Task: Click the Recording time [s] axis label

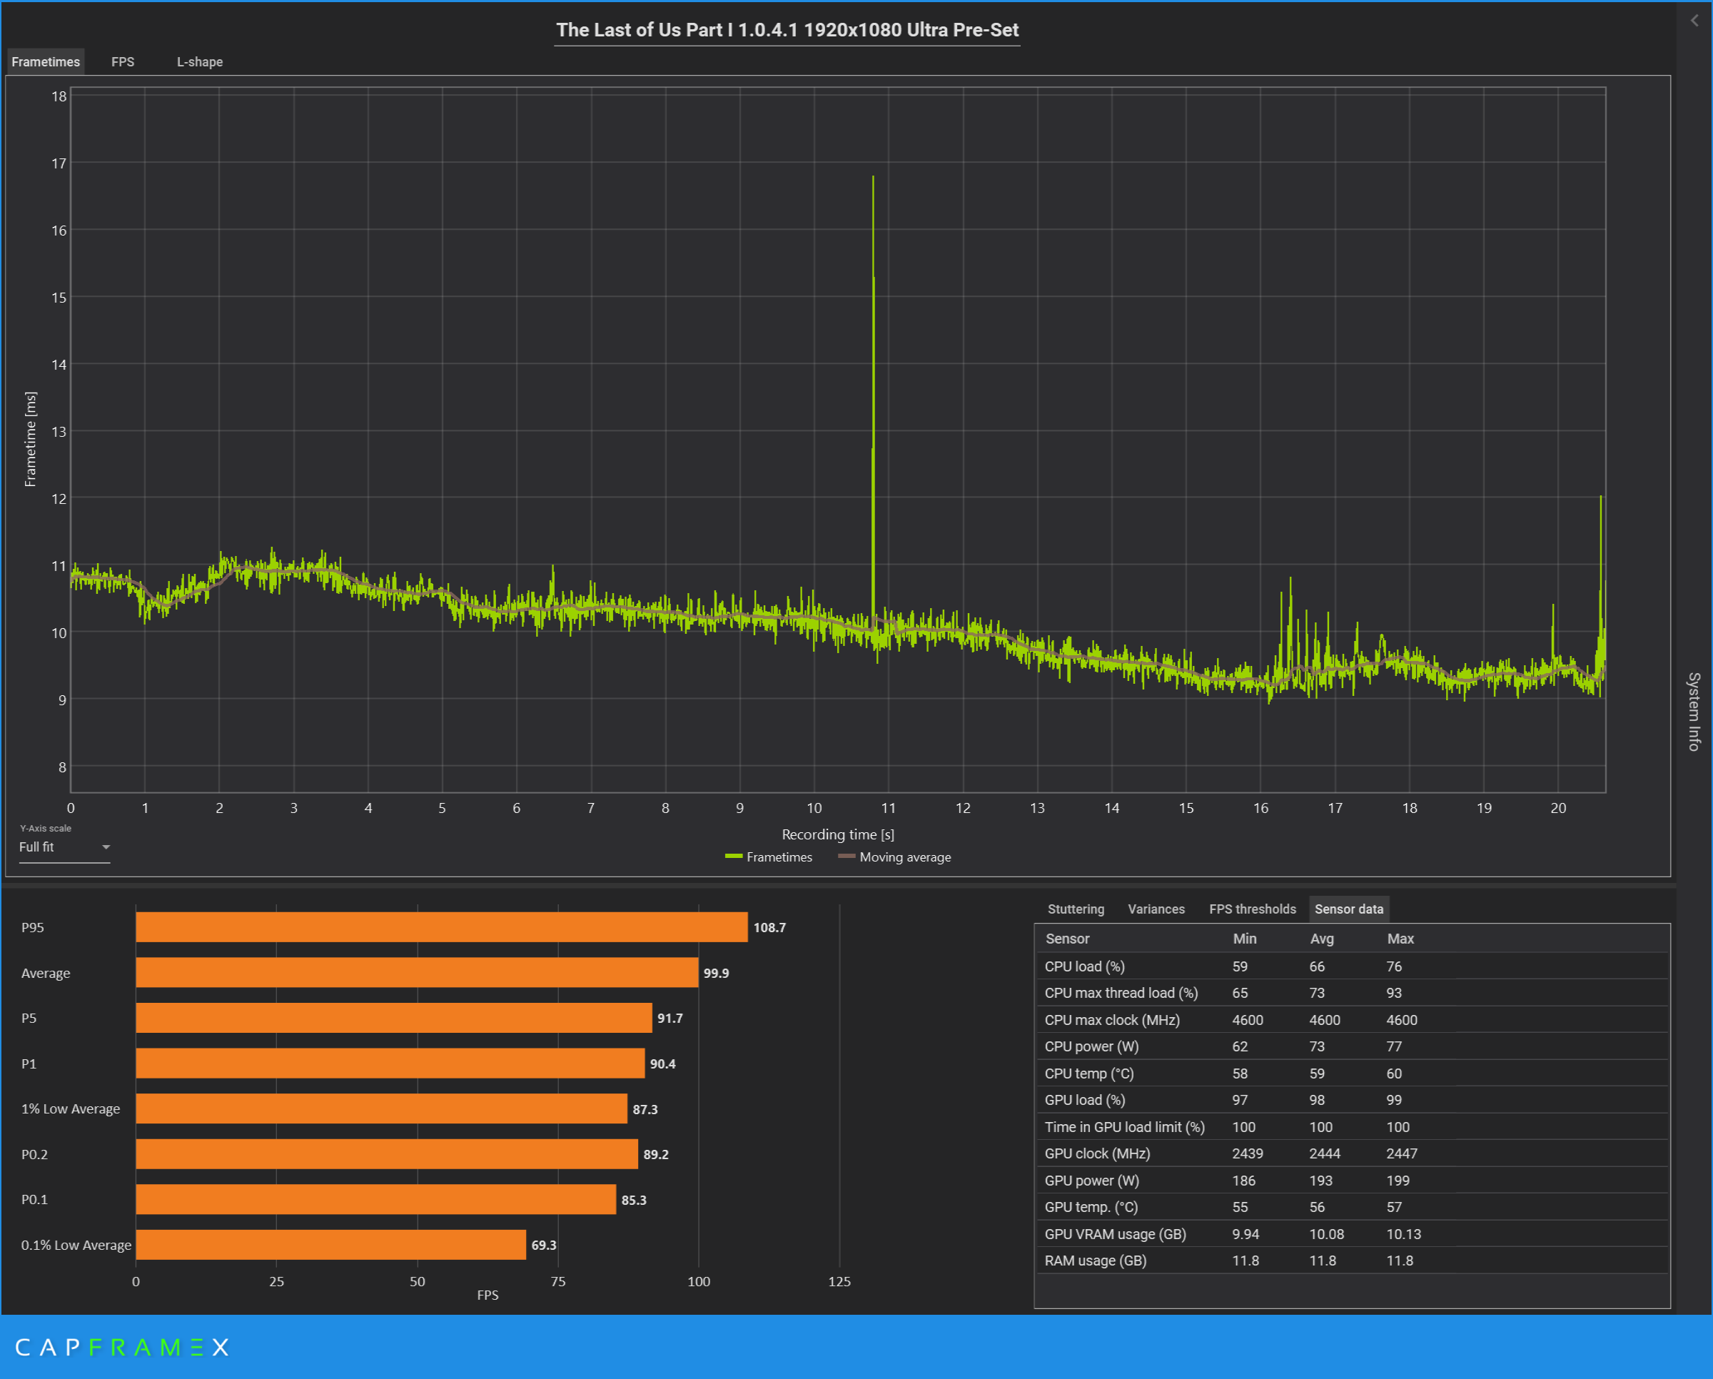Action: pos(837,834)
